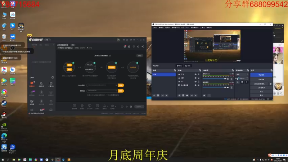This screenshot has height=162, width=288.
Task: Remove selected scene in OBS Scenes panel
Action: click(x=158, y=95)
